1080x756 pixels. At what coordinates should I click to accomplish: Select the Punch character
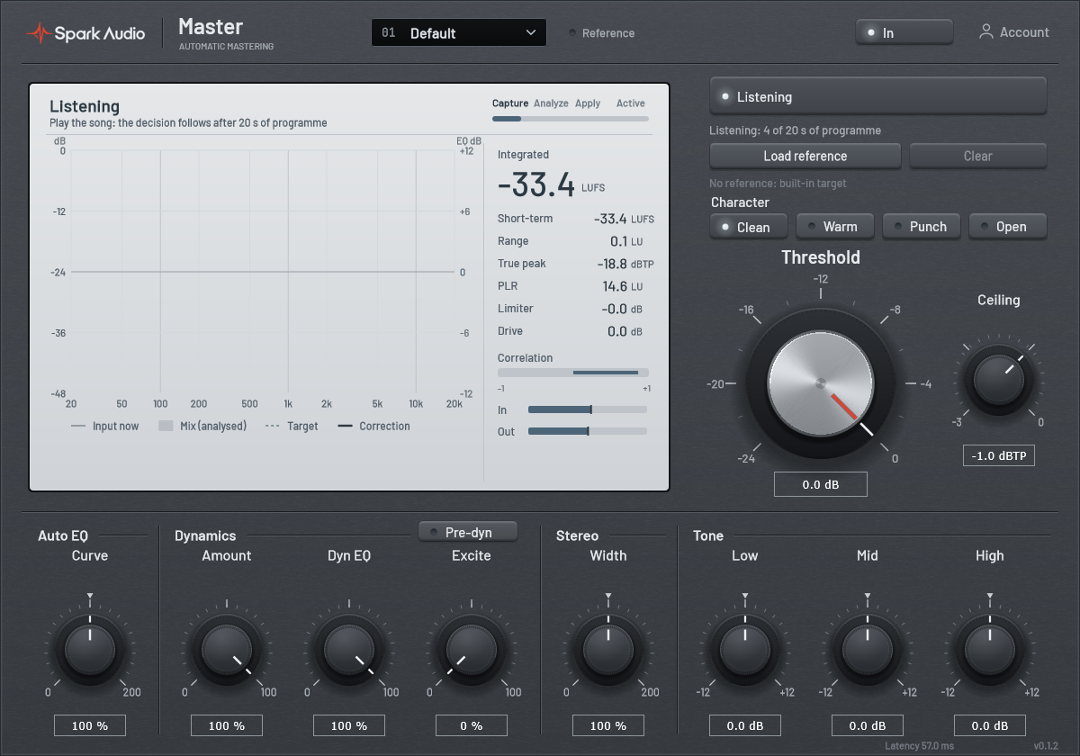922,227
